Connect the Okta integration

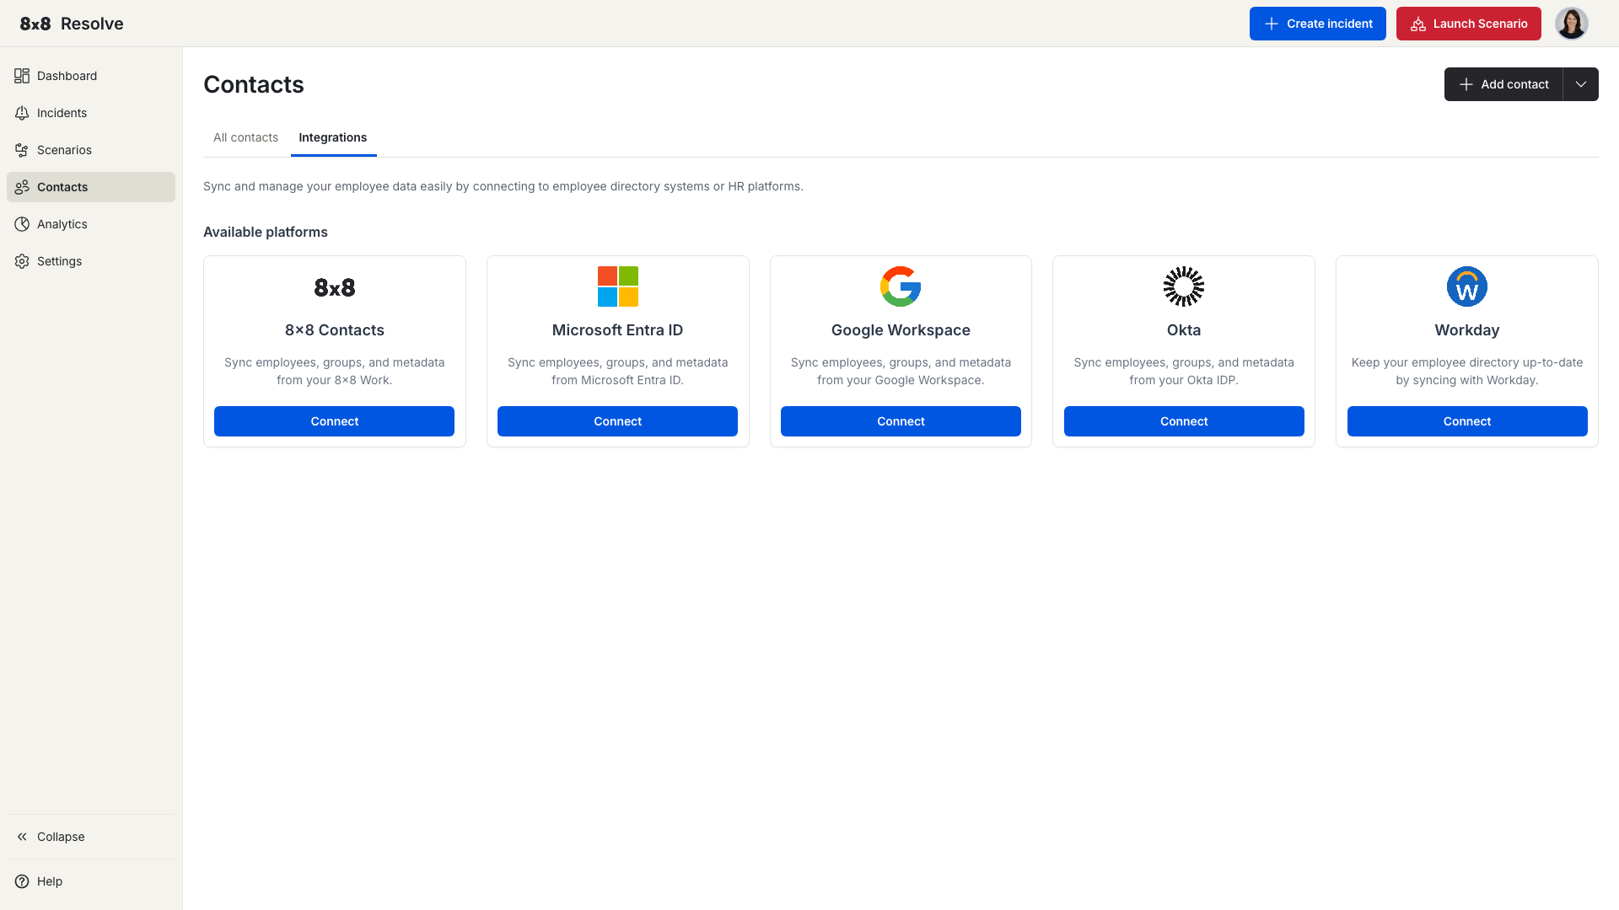click(1184, 421)
